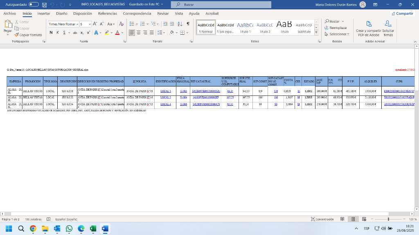Toggle the Autoguardado switch
This screenshot has height=235, width=419.
pyautogui.click(x=34, y=4)
